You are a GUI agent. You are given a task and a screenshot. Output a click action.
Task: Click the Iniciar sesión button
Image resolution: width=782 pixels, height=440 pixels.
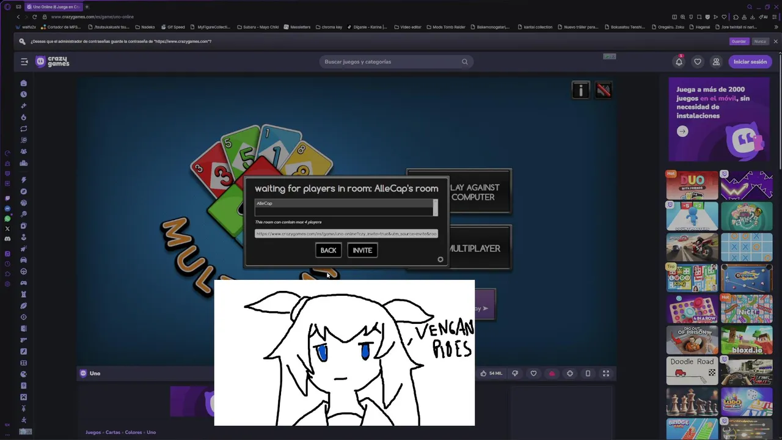[x=750, y=62]
